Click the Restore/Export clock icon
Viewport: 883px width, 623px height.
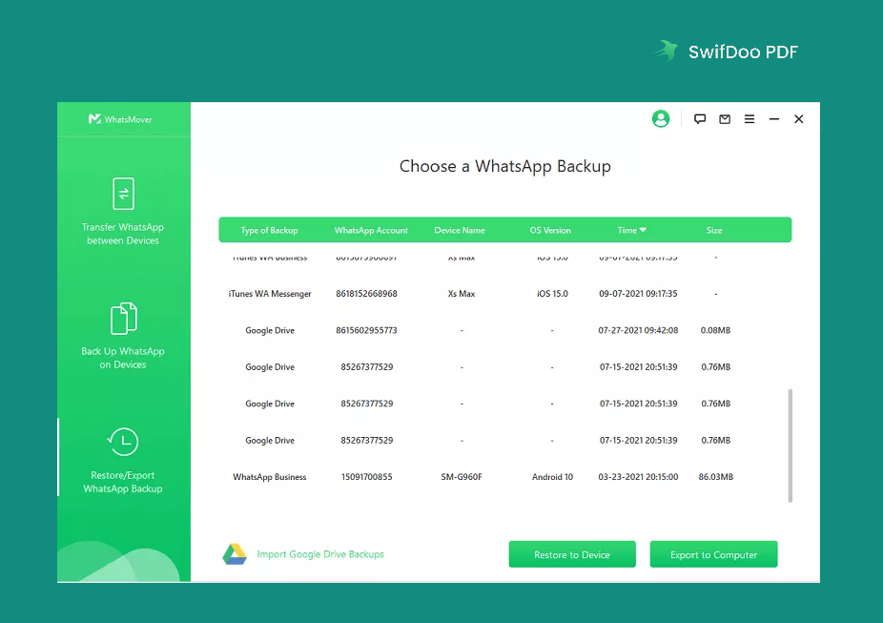click(123, 442)
